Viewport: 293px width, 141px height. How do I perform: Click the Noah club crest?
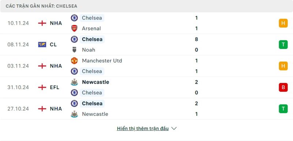click(74, 50)
